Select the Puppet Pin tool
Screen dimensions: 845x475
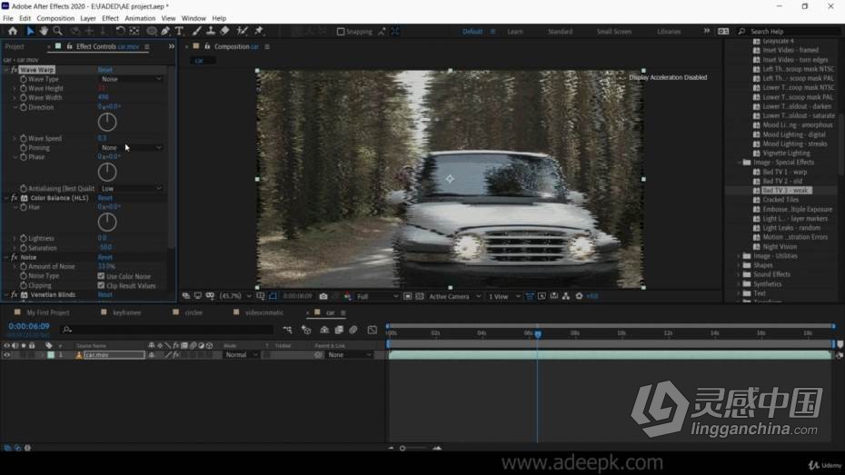[259, 31]
